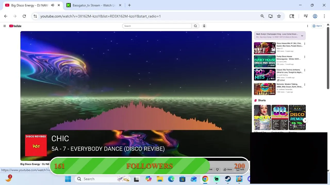The height and width of the screenshot is (185, 330).
Task: Share the video with Share button
Action: click(228, 170)
